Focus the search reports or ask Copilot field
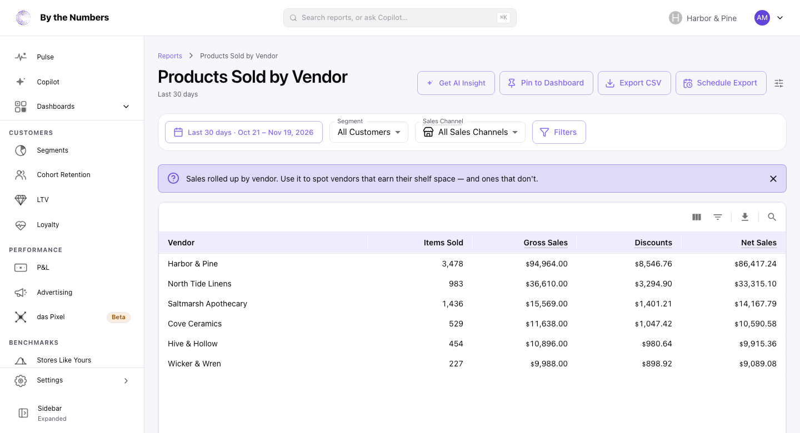The height and width of the screenshot is (433, 800). [x=400, y=18]
